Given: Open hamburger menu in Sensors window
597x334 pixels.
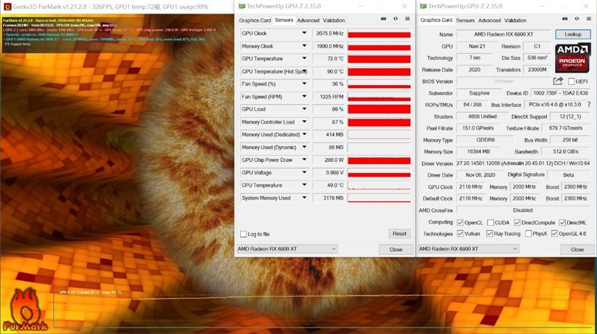Looking at the screenshot, I should click(x=407, y=19).
